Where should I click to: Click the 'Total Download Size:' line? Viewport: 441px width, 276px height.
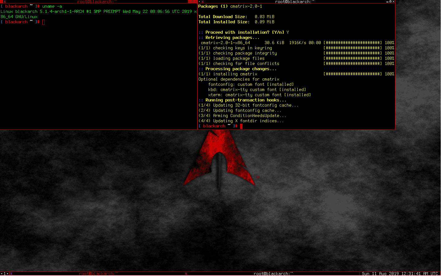pyautogui.click(x=236, y=17)
